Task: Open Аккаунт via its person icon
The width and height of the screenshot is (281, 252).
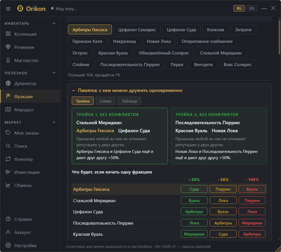Action: (8, 232)
